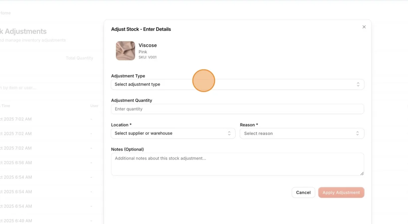Click the Adjustment Type chevron arrows

pos(358,84)
